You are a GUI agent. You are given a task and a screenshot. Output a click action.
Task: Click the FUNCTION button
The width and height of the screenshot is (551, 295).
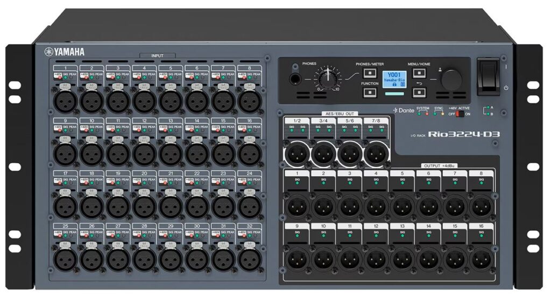click(x=370, y=92)
